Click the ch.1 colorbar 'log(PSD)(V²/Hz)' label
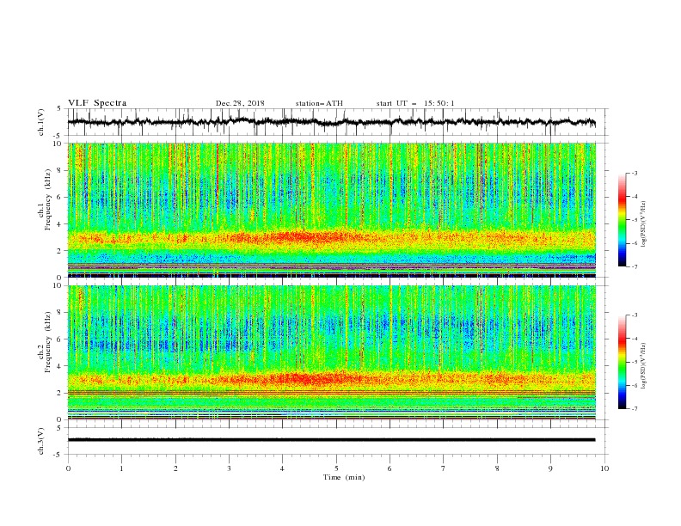Image resolution: width=681 pixels, height=526 pixels. coord(644,224)
